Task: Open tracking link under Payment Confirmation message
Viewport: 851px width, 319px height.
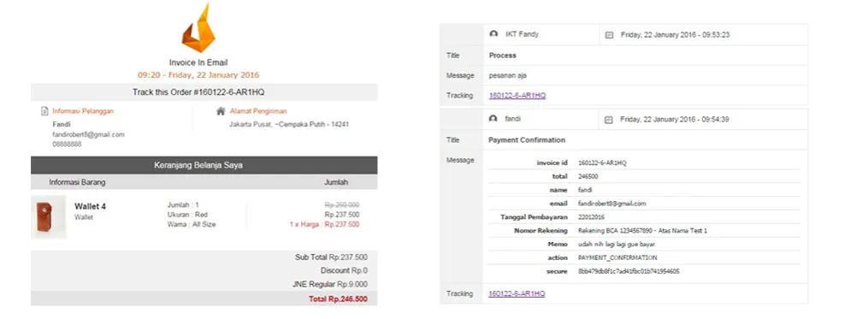Action: (x=517, y=293)
